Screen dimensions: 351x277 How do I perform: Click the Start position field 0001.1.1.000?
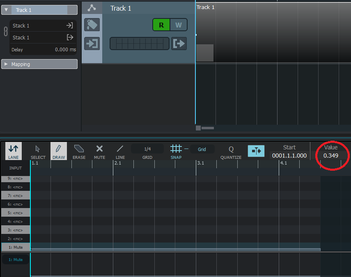click(289, 156)
